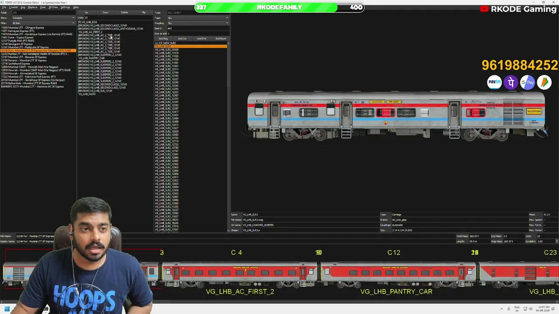
Task: Adjust the Durability stepper arrows
Action: (x=556, y=241)
